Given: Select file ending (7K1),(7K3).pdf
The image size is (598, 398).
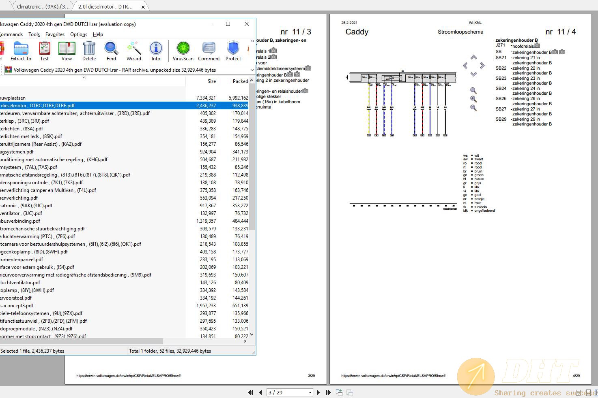Looking at the screenshot, I should [x=124, y=183].
